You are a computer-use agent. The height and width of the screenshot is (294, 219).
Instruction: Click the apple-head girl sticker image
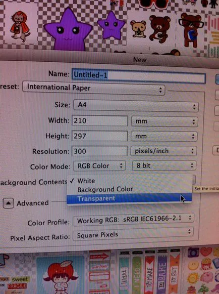pyautogui.click(x=61, y=276)
